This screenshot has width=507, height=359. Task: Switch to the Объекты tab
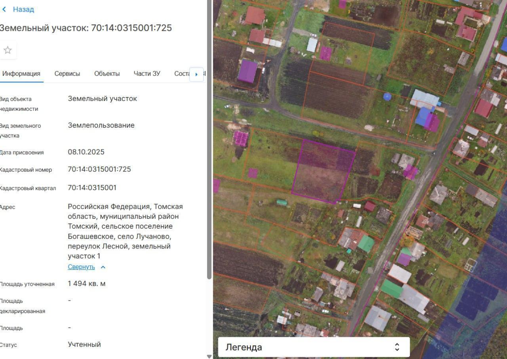point(107,74)
